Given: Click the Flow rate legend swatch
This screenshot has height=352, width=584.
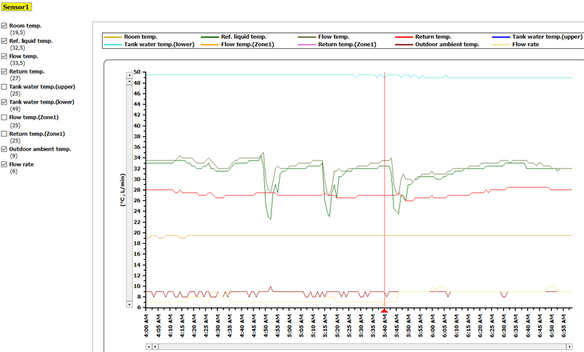Looking at the screenshot, I should (501, 45).
